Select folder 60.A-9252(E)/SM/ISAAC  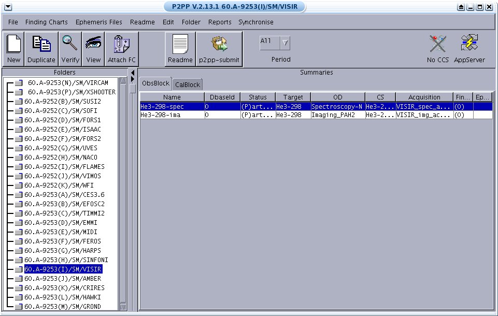coord(63,130)
